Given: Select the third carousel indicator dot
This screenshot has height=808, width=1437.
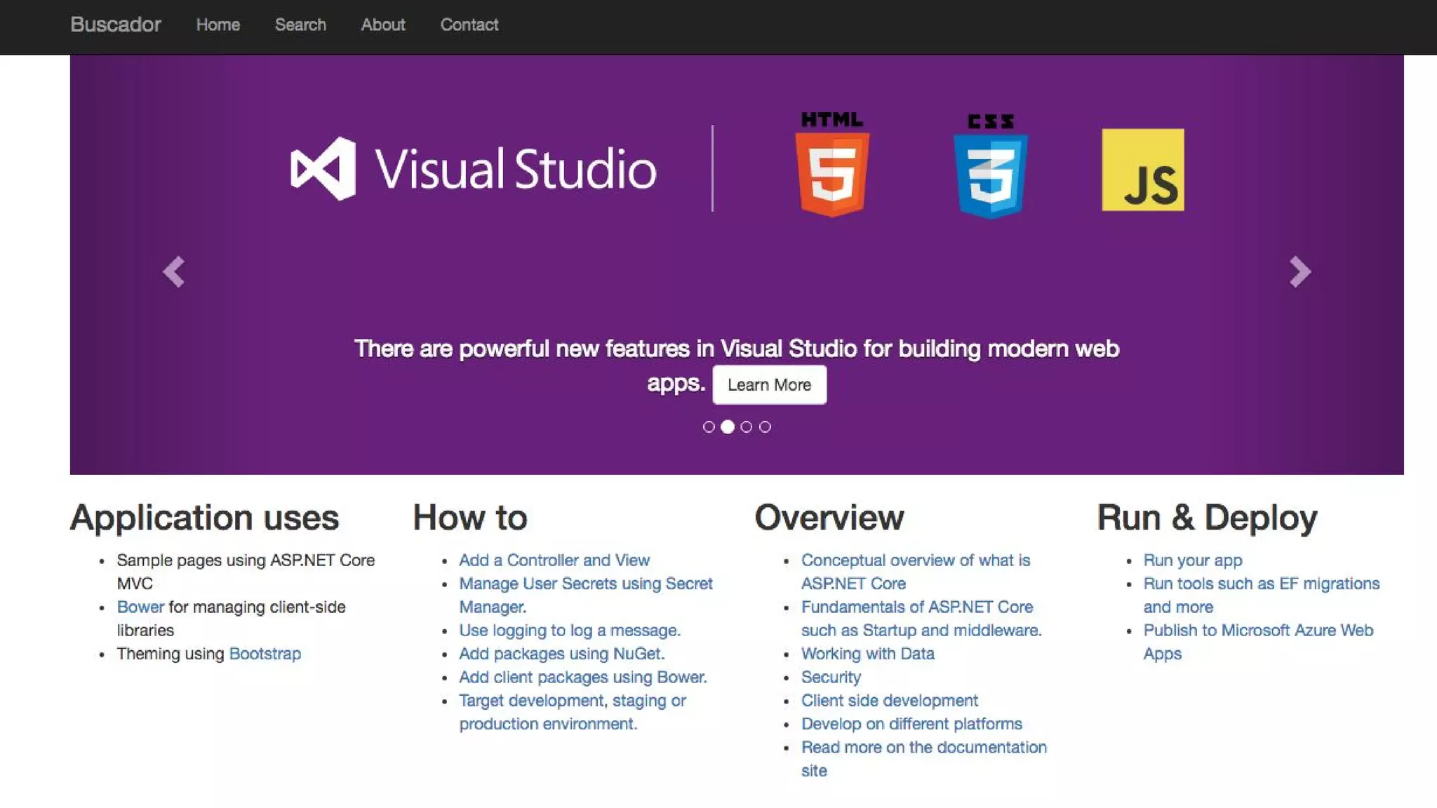Looking at the screenshot, I should (747, 426).
